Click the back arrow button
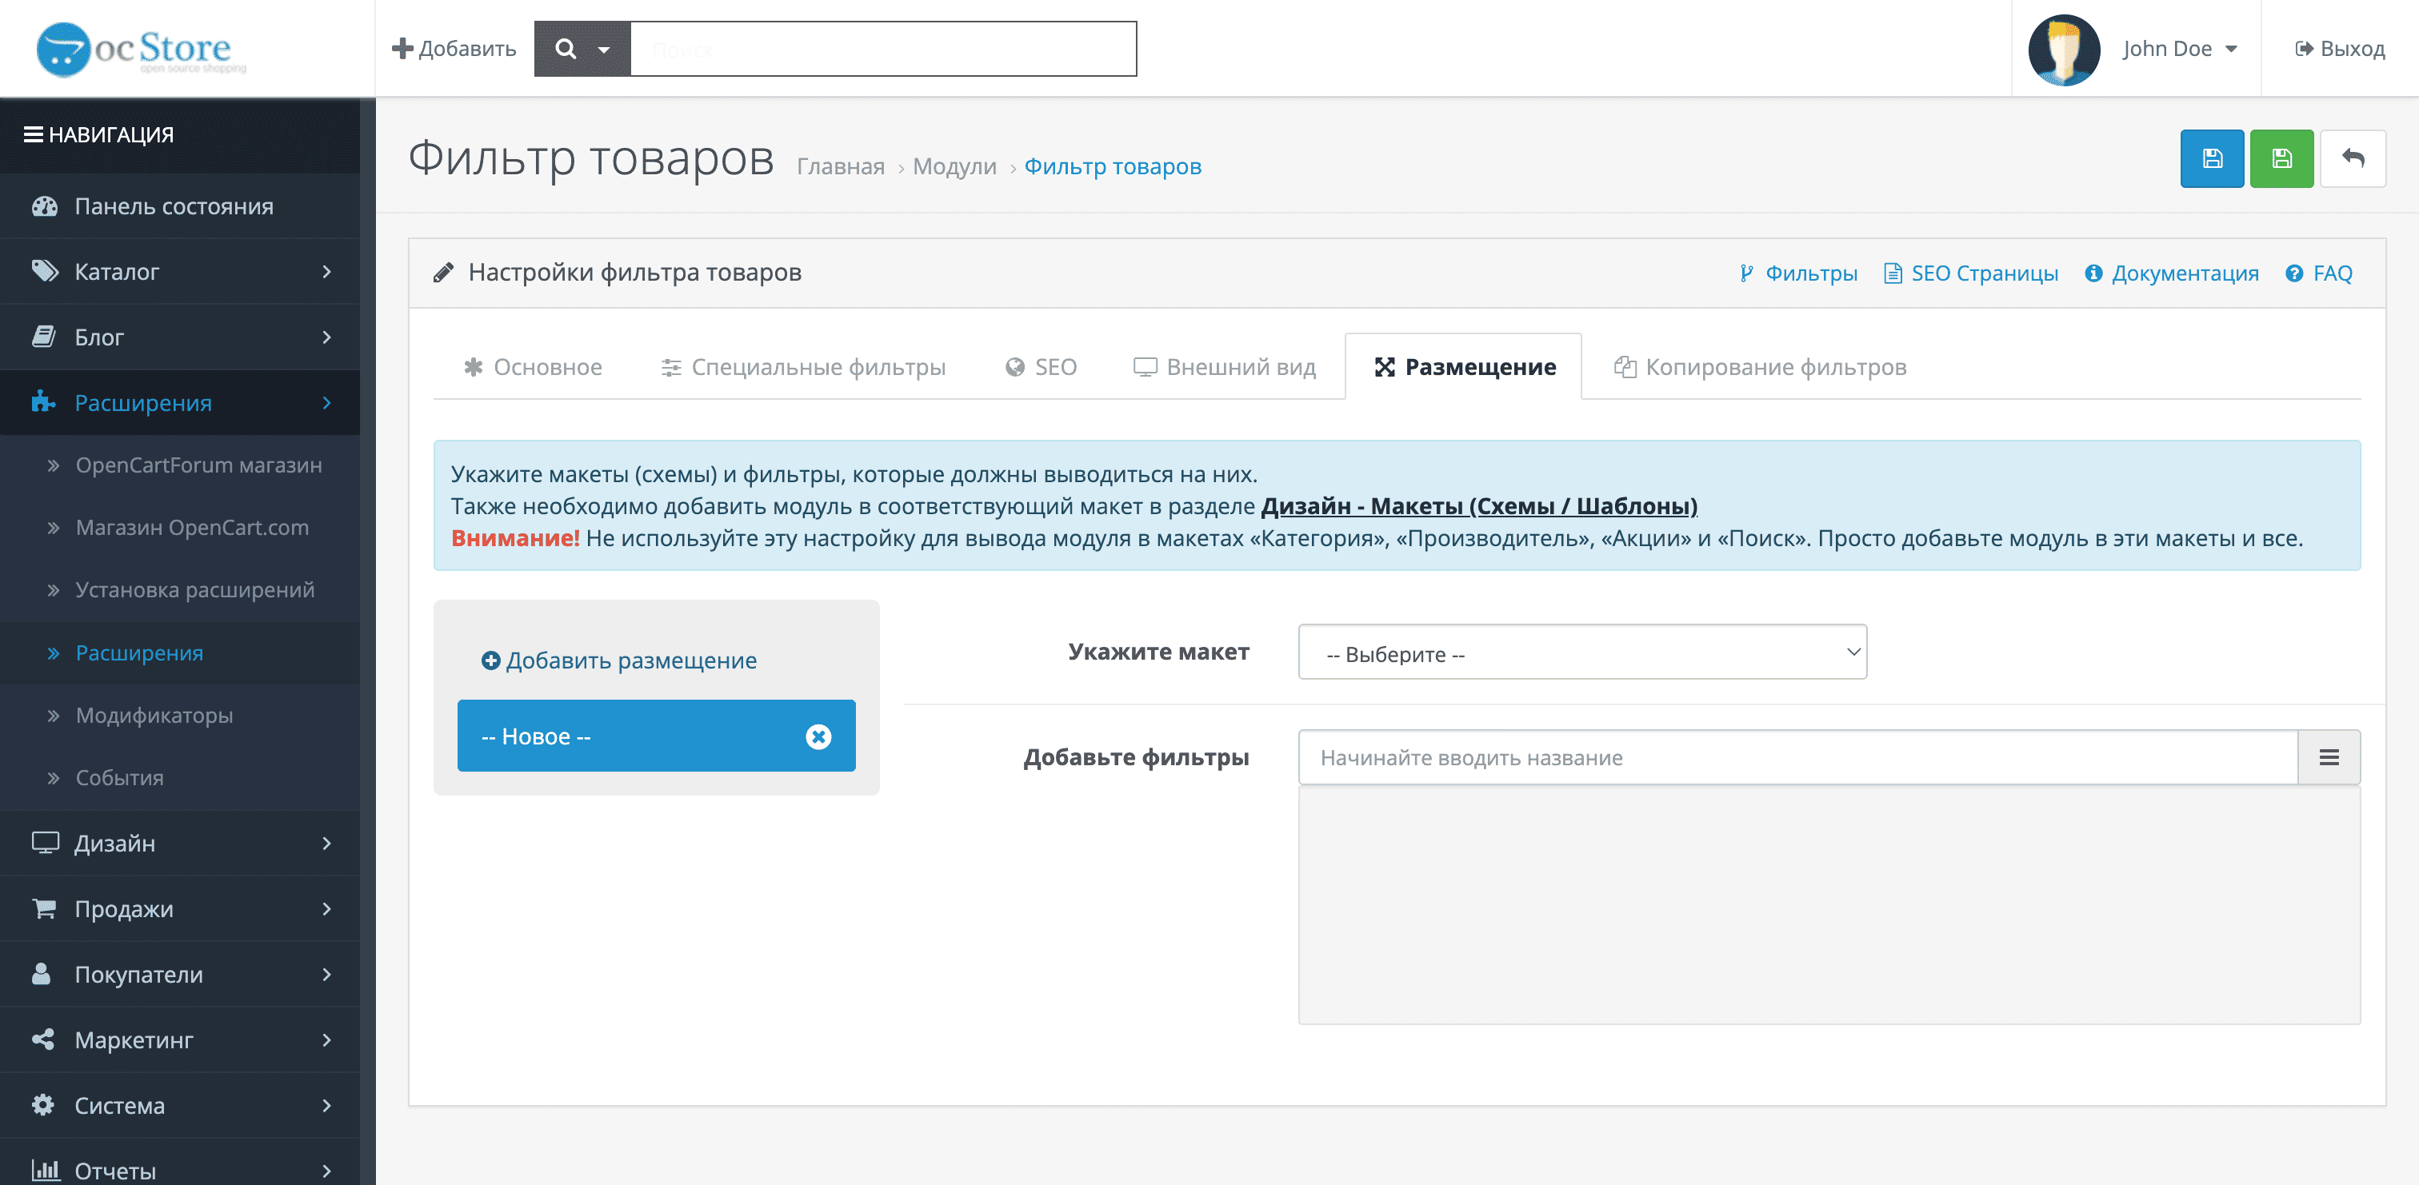 [x=2353, y=158]
